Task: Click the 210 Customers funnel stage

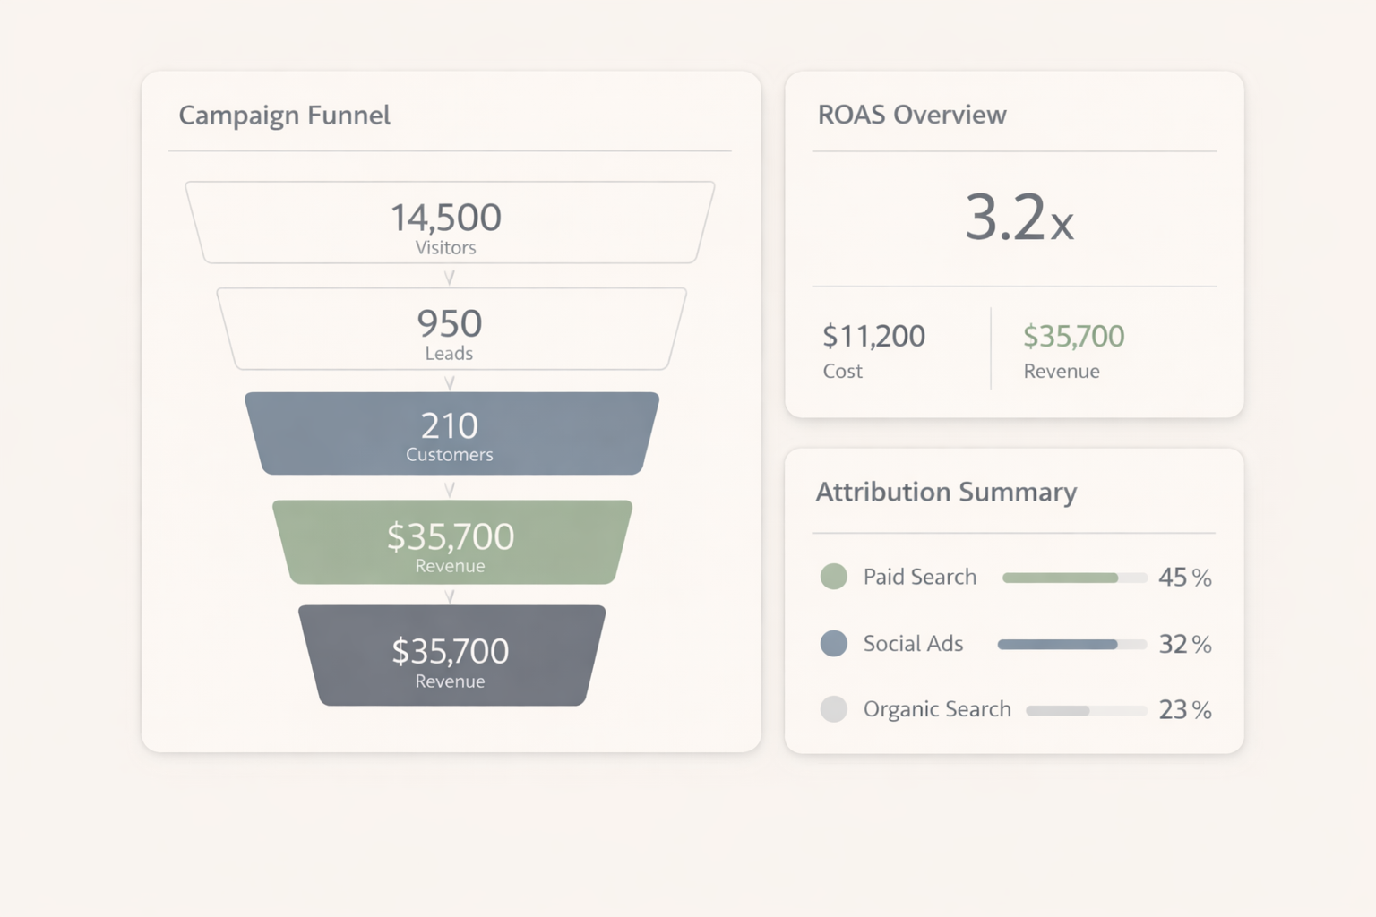Action: tap(451, 433)
